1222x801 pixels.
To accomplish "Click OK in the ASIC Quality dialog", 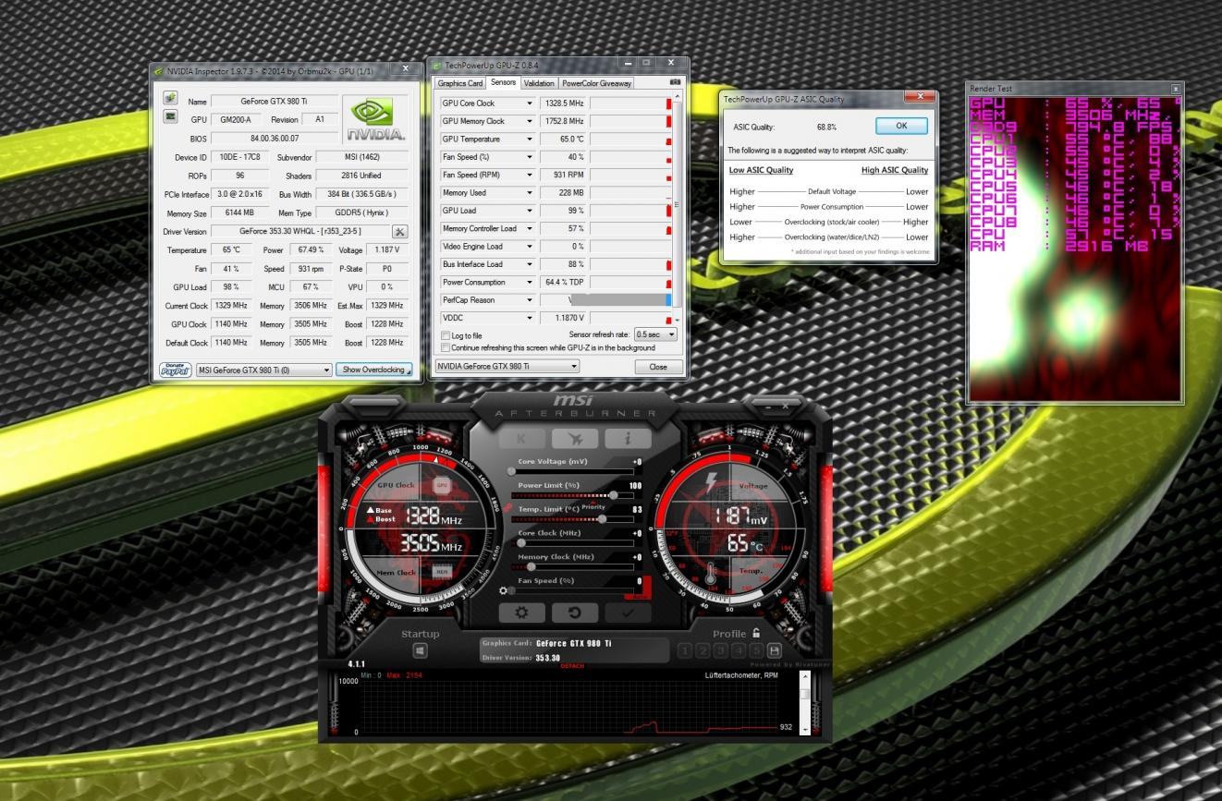I will pos(901,126).
